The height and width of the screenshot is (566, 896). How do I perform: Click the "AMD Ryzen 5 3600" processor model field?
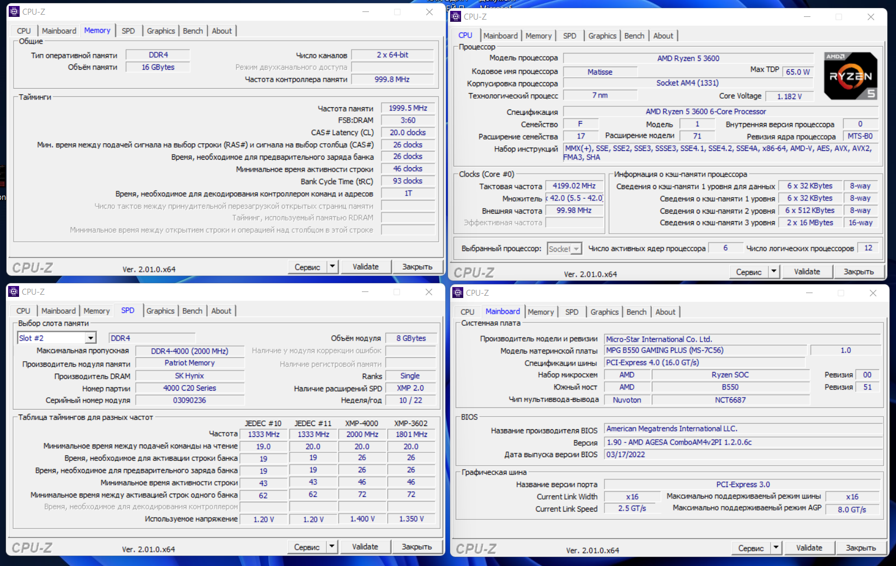(688, 58)
